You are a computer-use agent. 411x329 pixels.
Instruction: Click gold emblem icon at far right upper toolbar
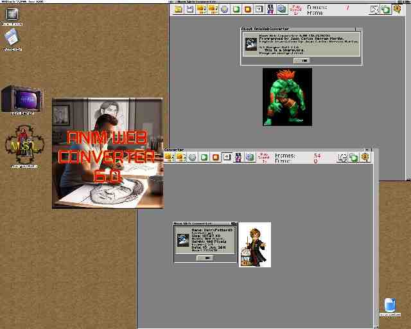[398, 10]
